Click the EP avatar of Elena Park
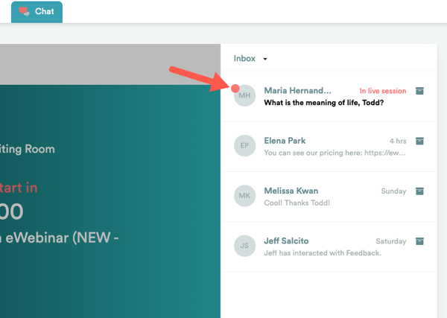This screenshot has width=447, height=318. click(x=244, y=146)
